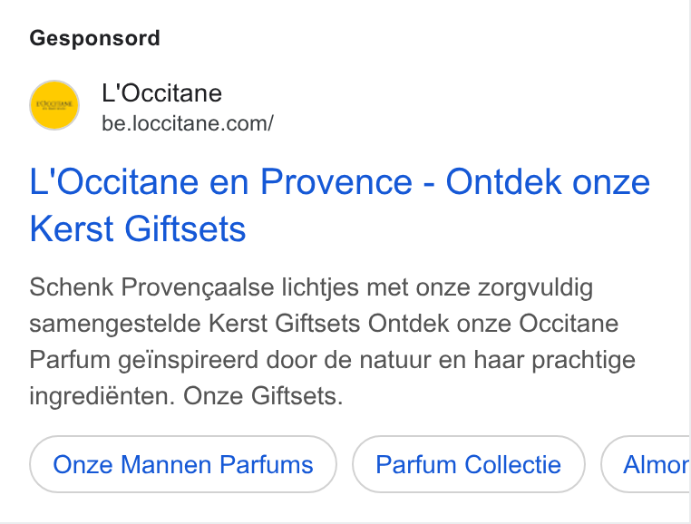The width and height of the screenshot is (691, 524).
Task: Click the advertiser site favicon circle
Action: tap(54, 105)
